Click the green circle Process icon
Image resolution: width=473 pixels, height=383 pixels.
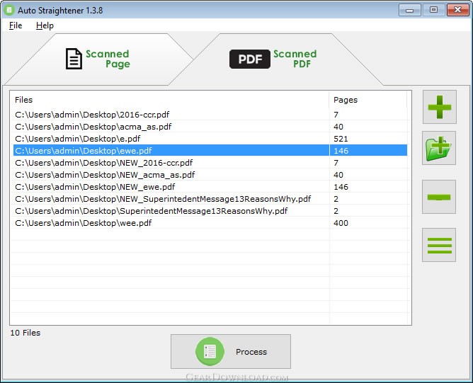pyautogui.click(x=210, y=351)
